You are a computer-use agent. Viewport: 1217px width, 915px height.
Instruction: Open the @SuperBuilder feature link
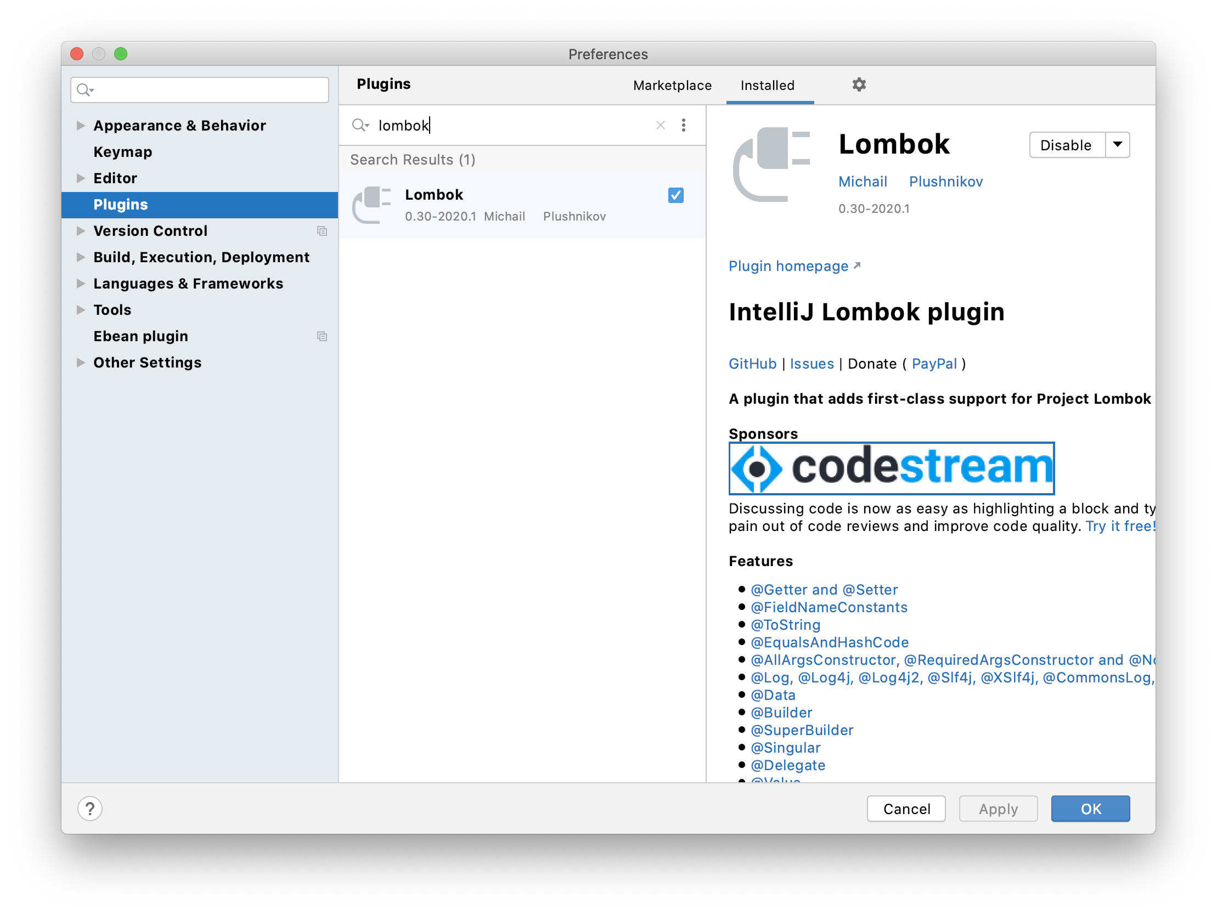pyautogui.click(x=802, y=730)
